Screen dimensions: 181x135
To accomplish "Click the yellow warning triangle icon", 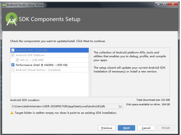I will tap(12, 113).
